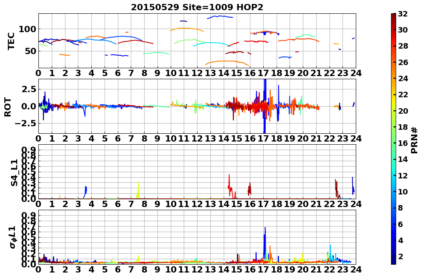This screenshot has height=278, width=422.
Task: Click the tall blue sigma-phi spike near hour 17
Action: tap(265, 242)
